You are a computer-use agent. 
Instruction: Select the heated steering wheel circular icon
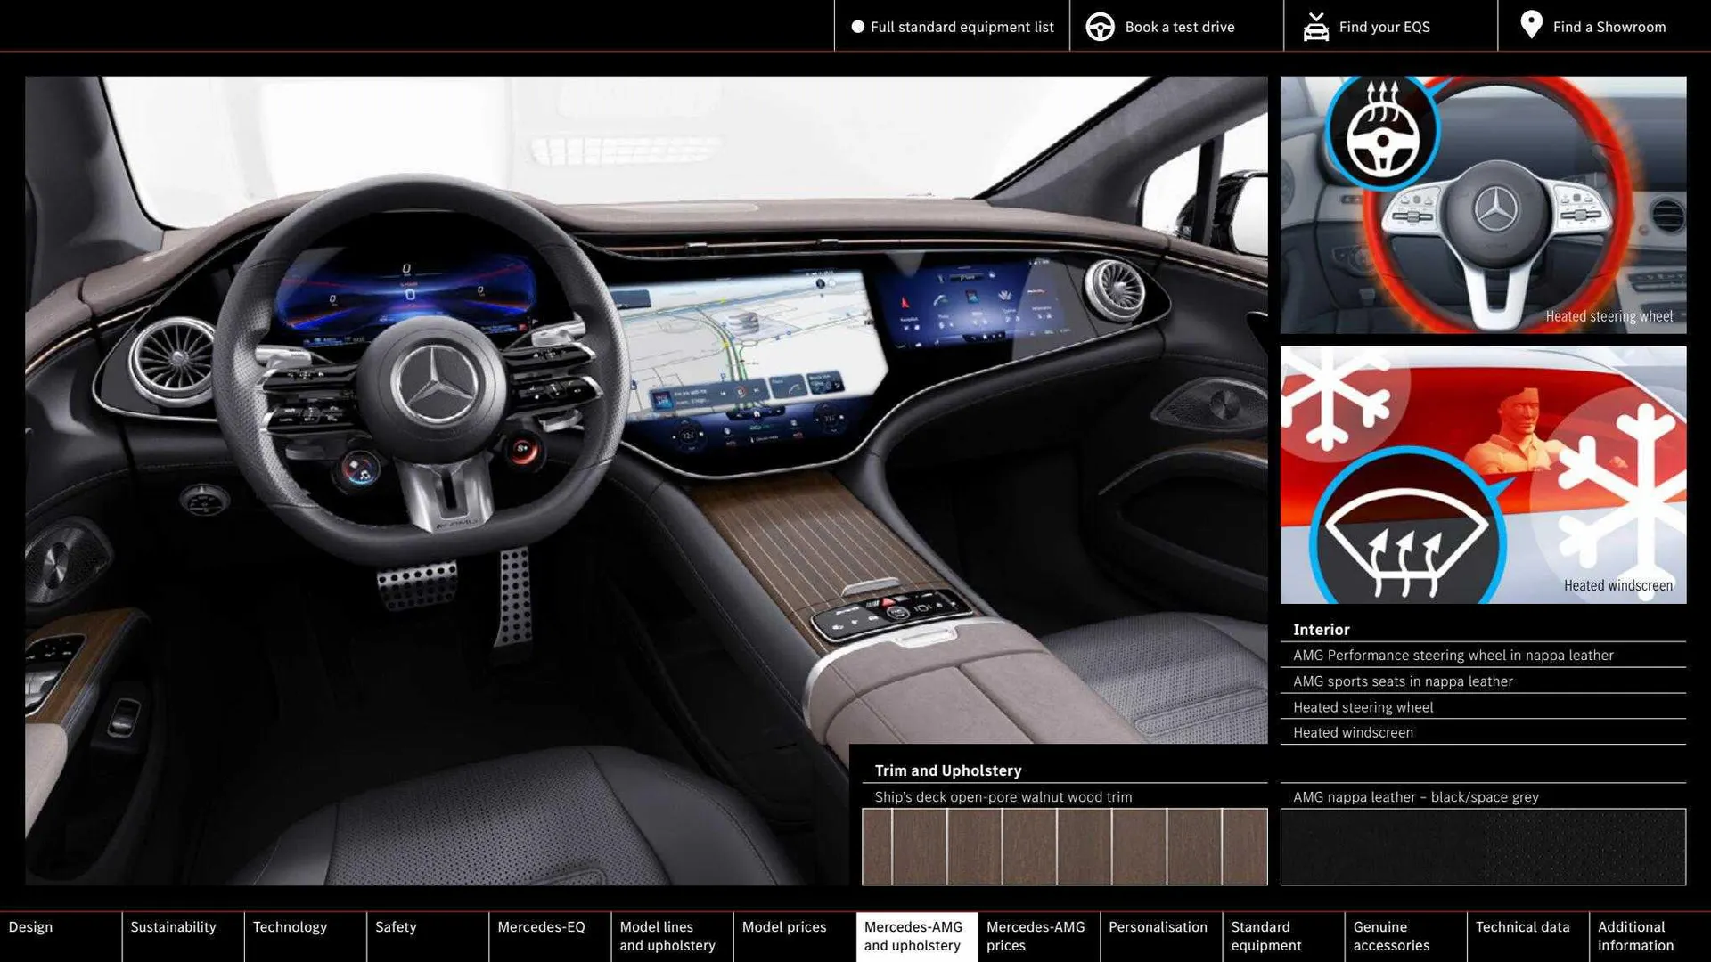(1380, 134)
